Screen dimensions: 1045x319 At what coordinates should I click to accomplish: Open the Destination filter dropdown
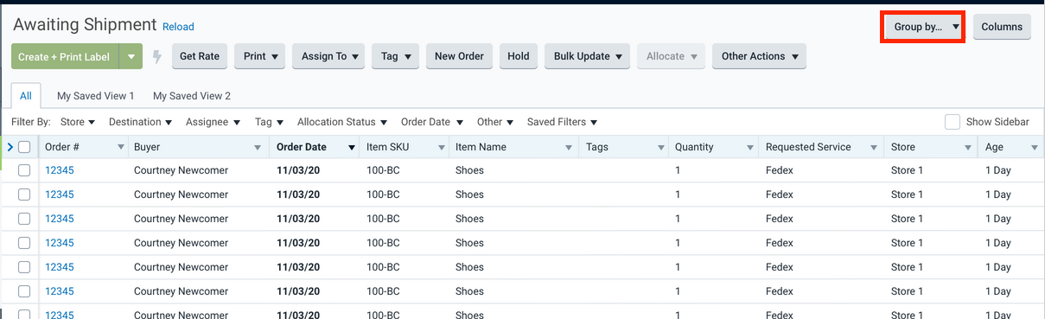[141, 122]
